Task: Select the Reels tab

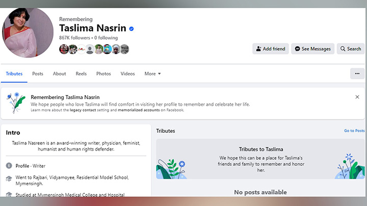Action: [x=81, y=74]
